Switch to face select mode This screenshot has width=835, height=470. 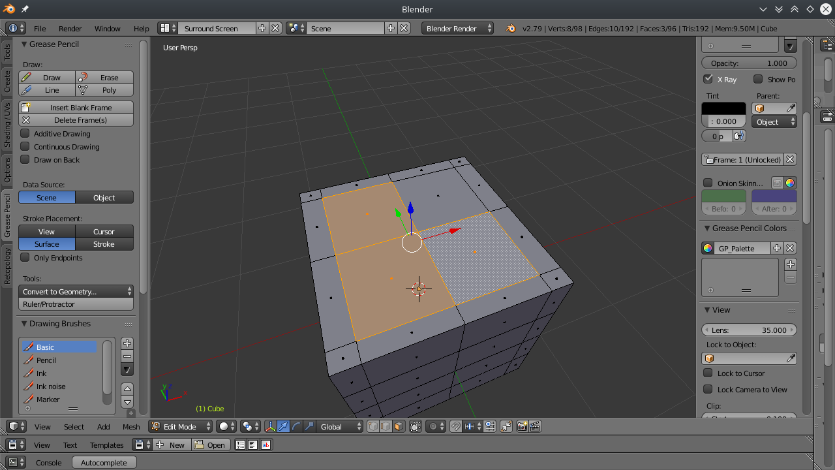(x=399, y=427)
